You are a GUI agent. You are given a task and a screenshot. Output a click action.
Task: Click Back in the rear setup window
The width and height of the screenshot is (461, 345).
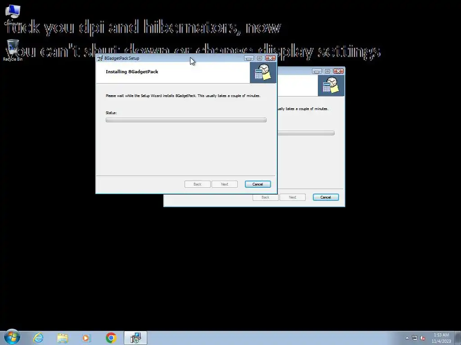(x=266, y=197)
